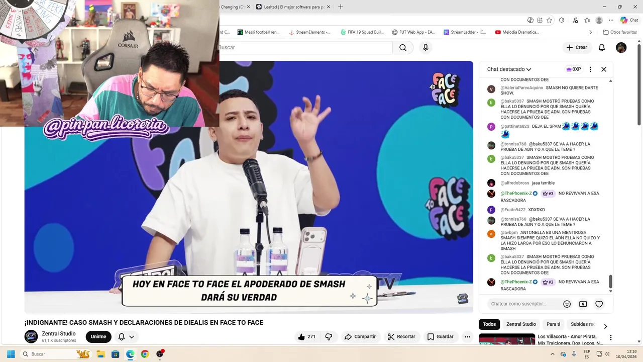Click the Super Chat dollar icon
This screenshot has height=362, width=643.
pyautogui.click(x=583, y=304)
